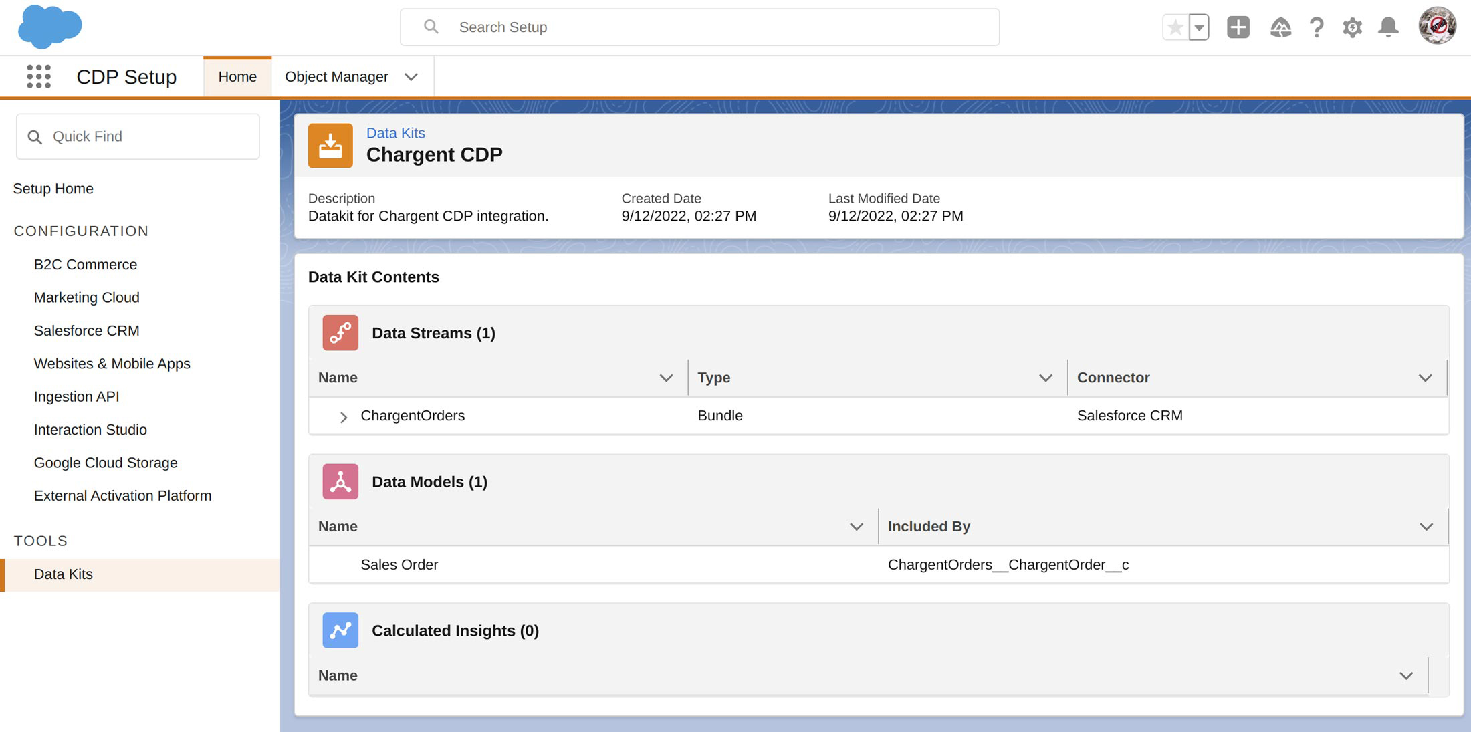Image resolution: width=1471 pixels, height=732 pixels.
Task: Open Websites & Mobile Apps settings
Action: coord(112,364)
